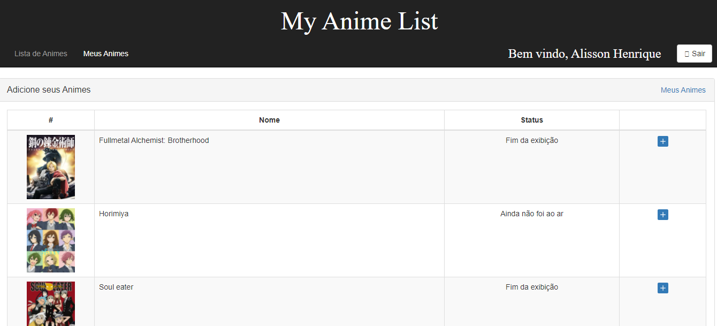The width and height of the screenshot is (717, 326).
Task: Click the logout icon inside the Sair button
Action: click(x=688, y=54)
